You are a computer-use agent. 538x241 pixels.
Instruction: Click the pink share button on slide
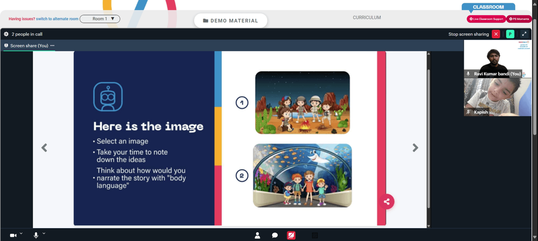(x=387, y=202)
